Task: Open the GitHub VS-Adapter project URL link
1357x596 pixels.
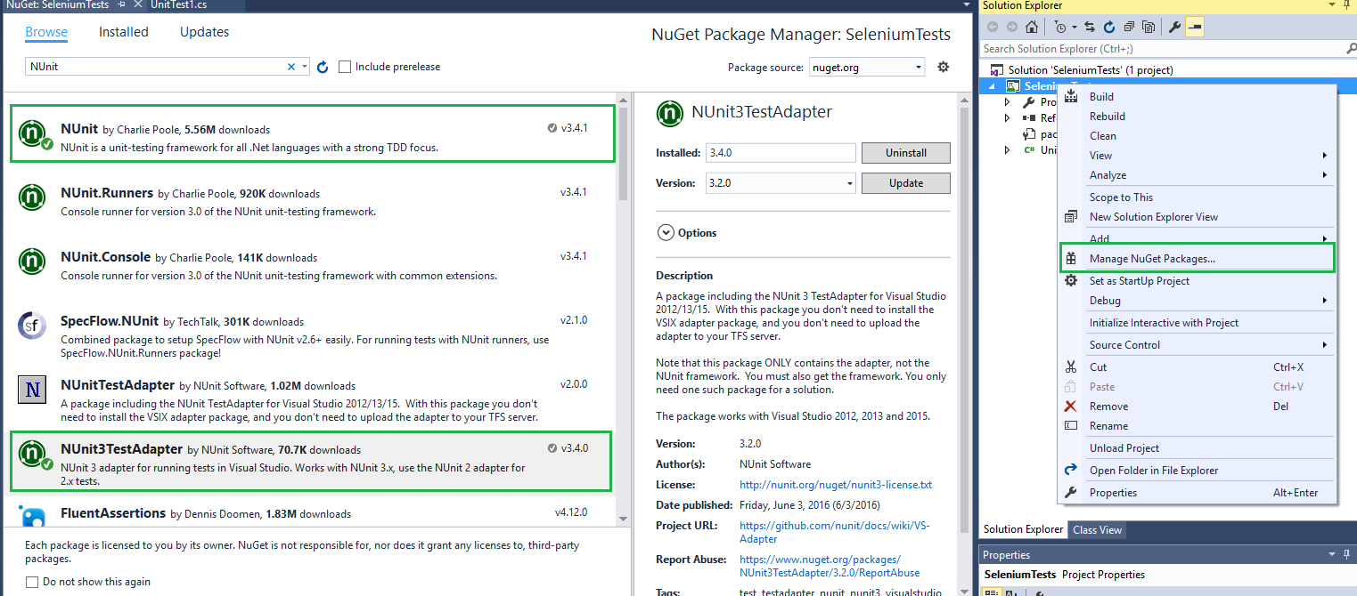Action: [x=834, y=532]
